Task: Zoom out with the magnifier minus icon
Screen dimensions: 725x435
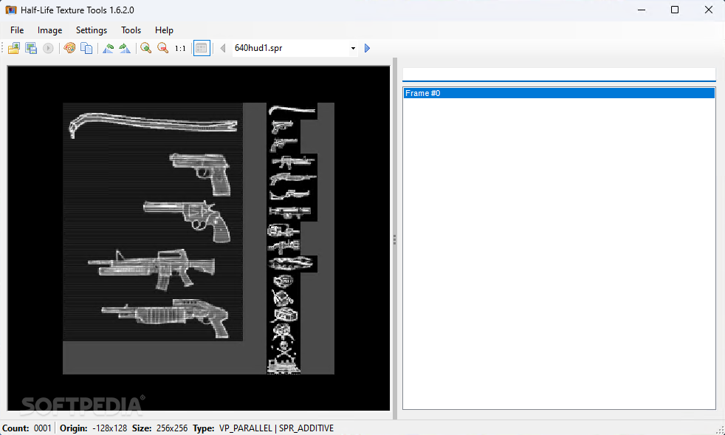Action: pos(162,48)
